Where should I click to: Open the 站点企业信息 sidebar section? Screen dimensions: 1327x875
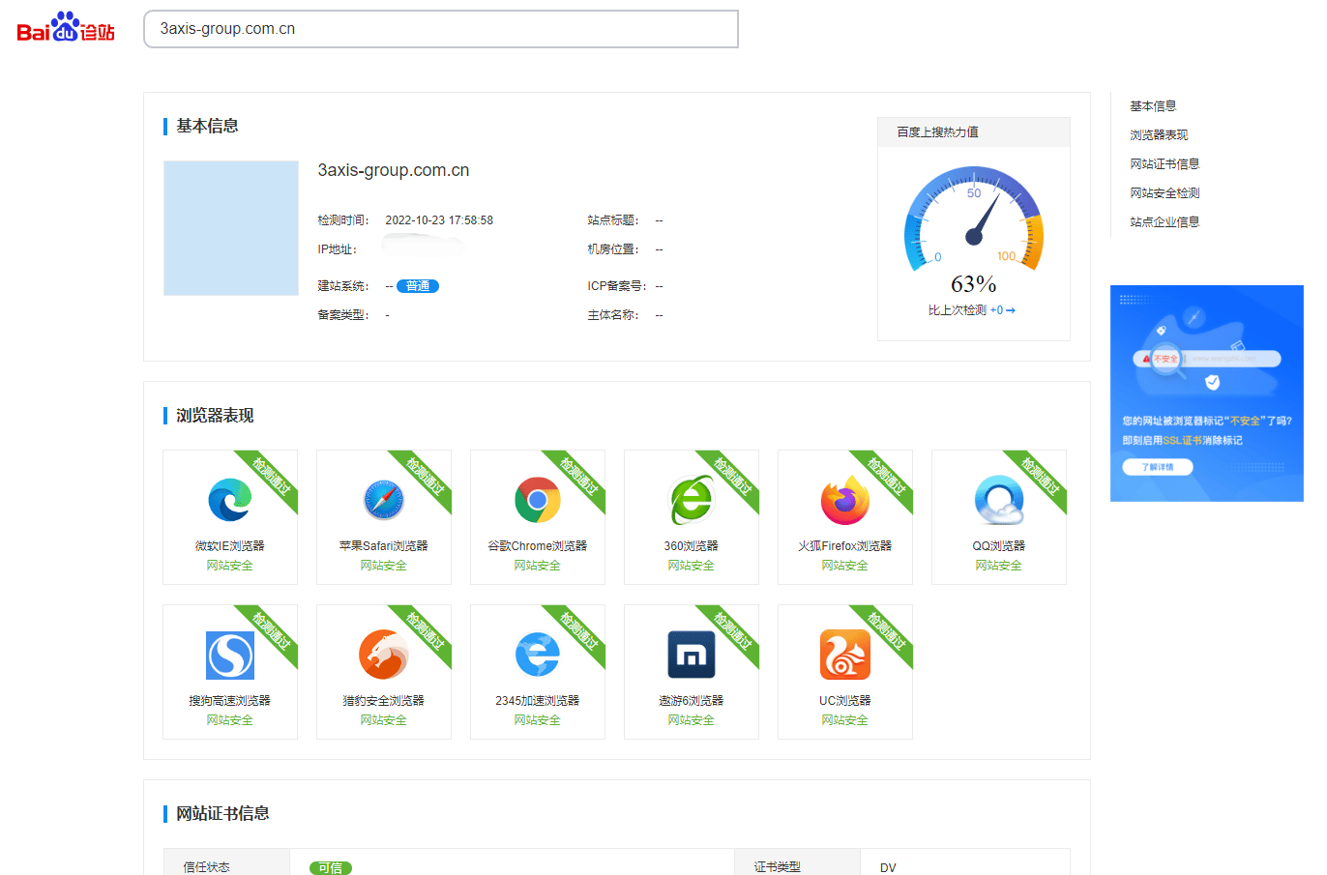click(x=1163, y=221)
